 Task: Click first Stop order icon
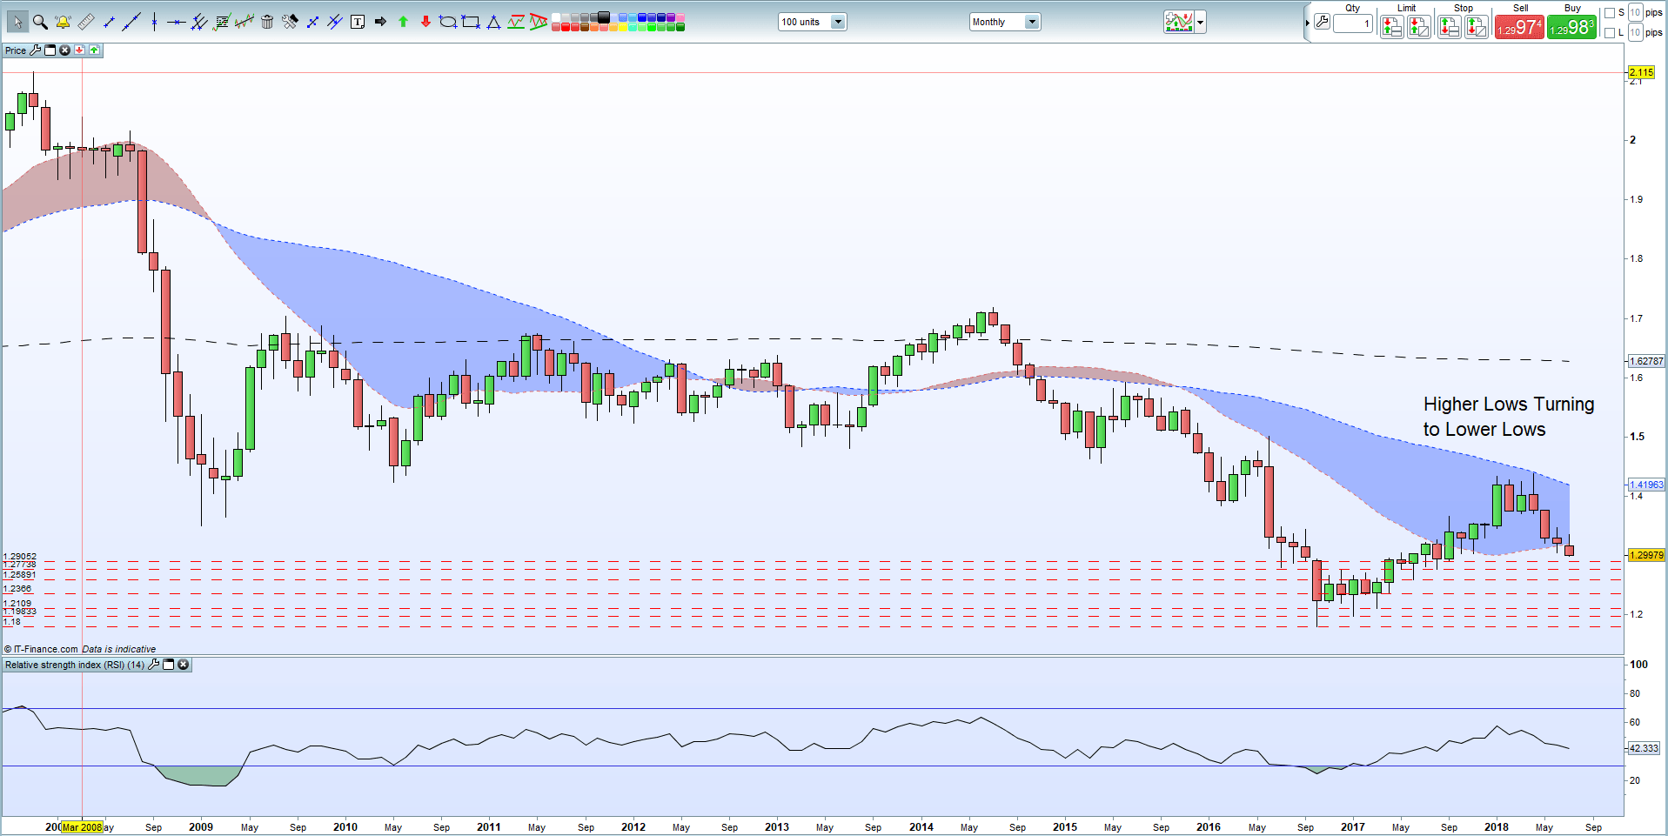click(x=1450, y=27)
